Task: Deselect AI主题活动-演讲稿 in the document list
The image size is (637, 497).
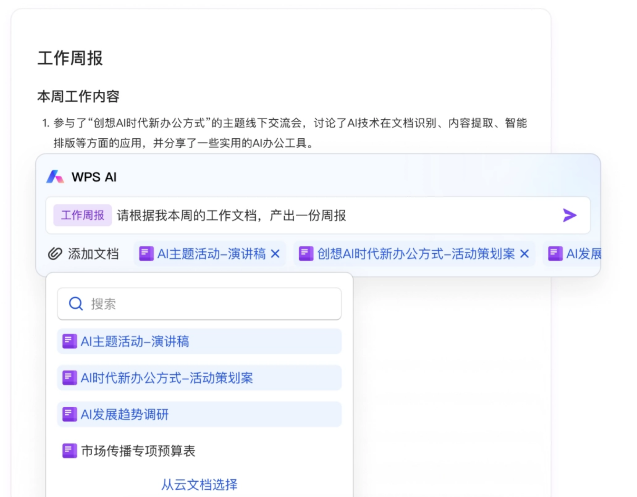Action: click(x=199, y=341)
